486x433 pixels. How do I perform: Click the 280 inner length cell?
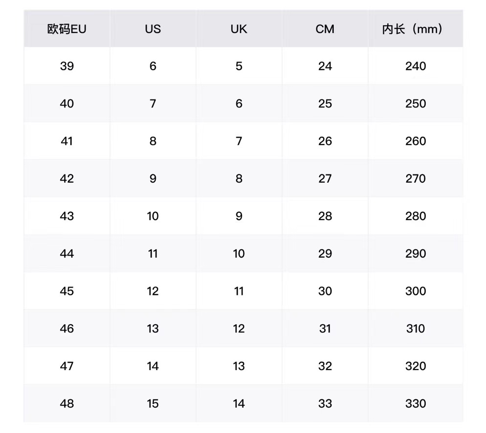coord(415,216)
